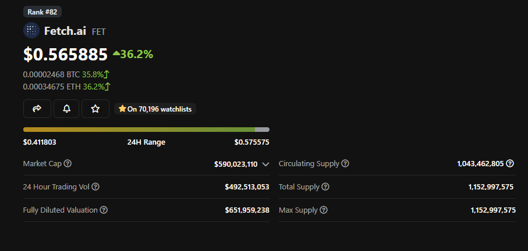Click the 0.00034675 ETH price line
528x251 pixels.
click(x=51, y=87)
